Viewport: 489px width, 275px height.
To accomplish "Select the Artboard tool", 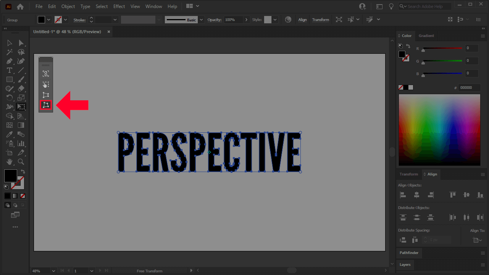I will (x=10, y=153).
